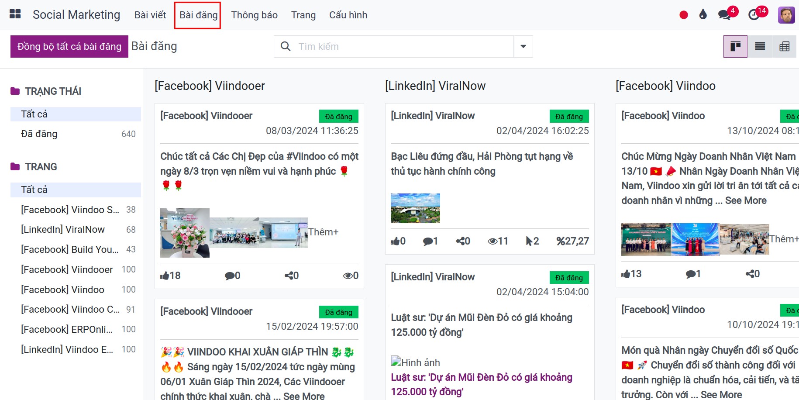Select the kanban view toggle
The image size is (799, 400).
[x=735, y=46]
